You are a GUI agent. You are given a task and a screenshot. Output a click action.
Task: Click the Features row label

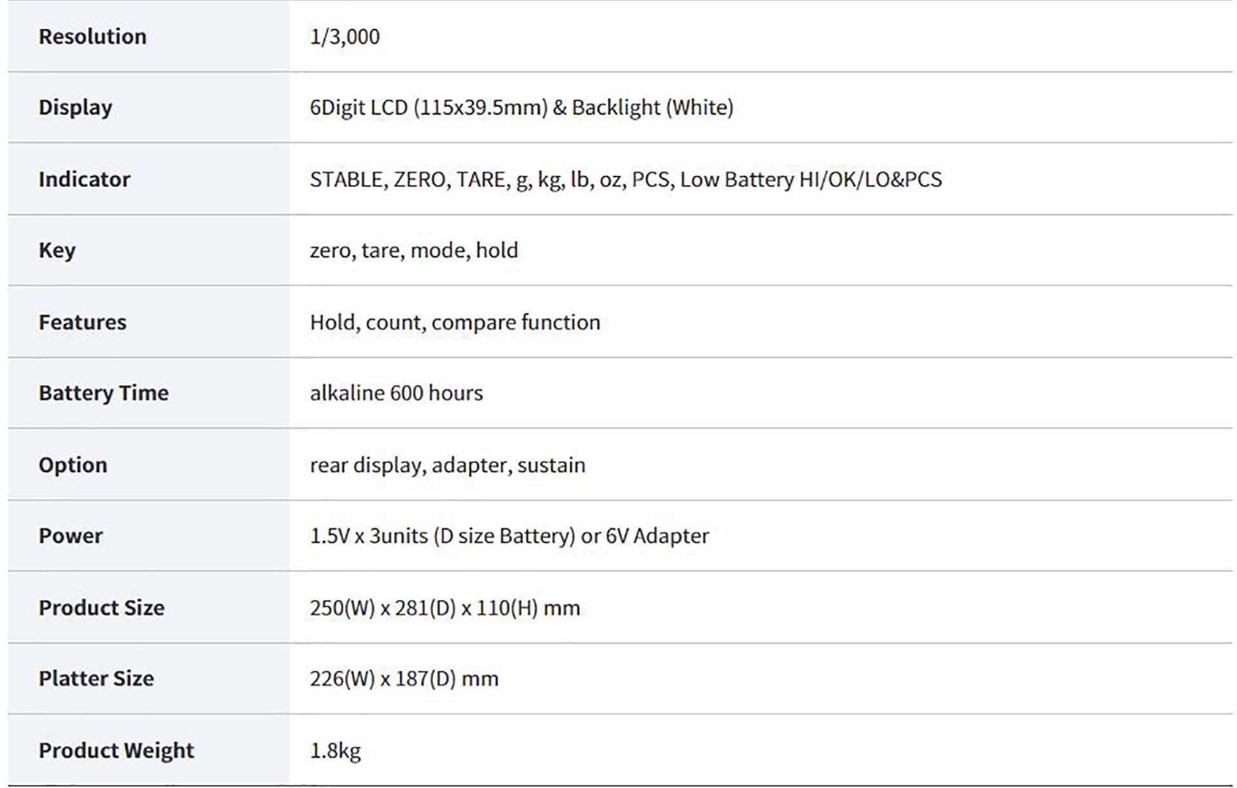82,322
